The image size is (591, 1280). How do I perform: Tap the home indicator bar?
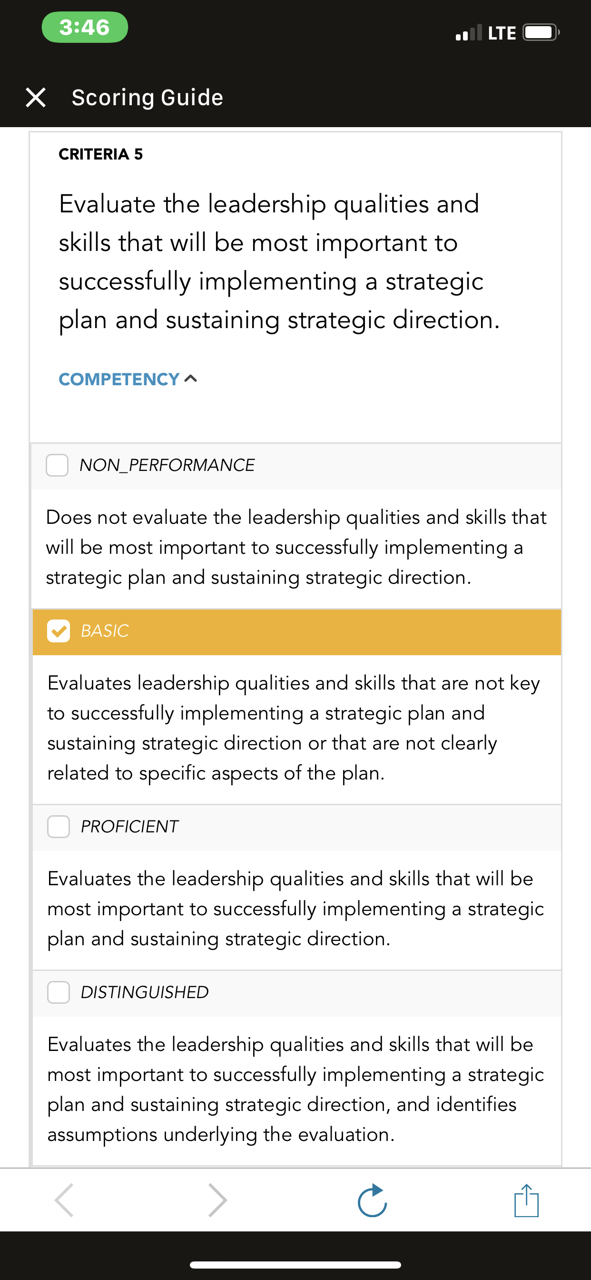point(295,1265)
